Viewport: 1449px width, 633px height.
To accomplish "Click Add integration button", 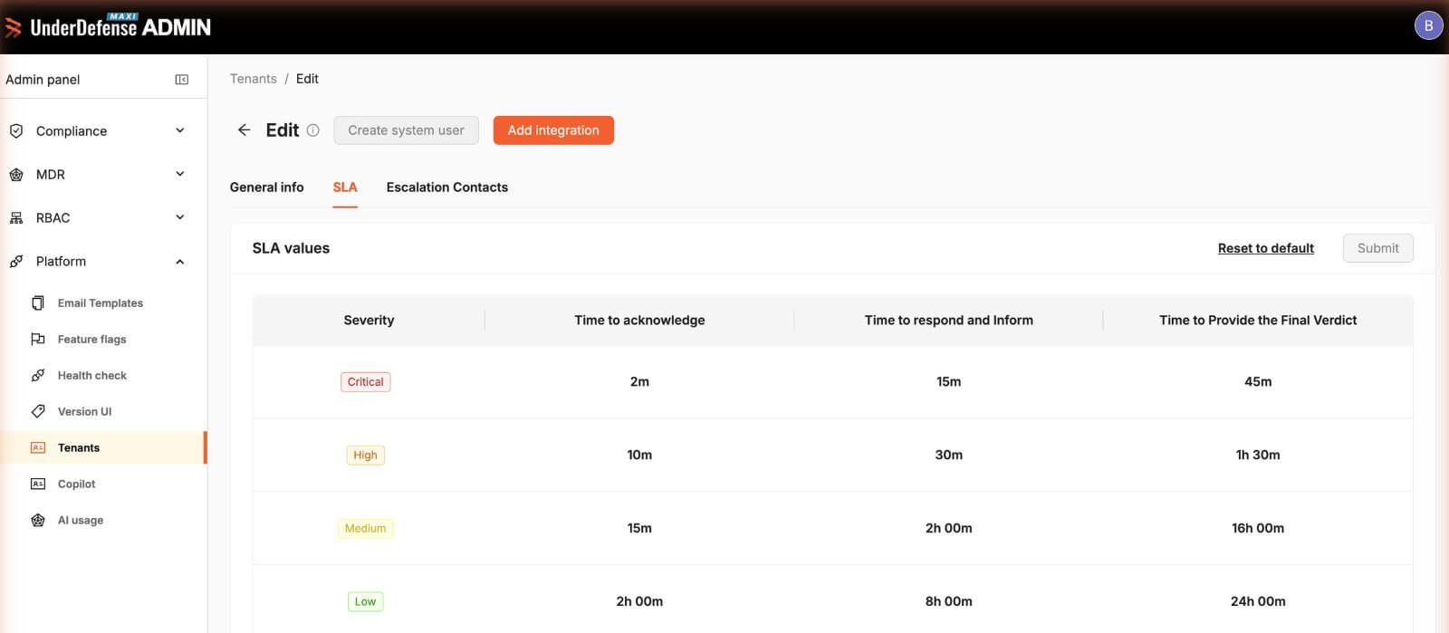I will [x=553, y=130].
